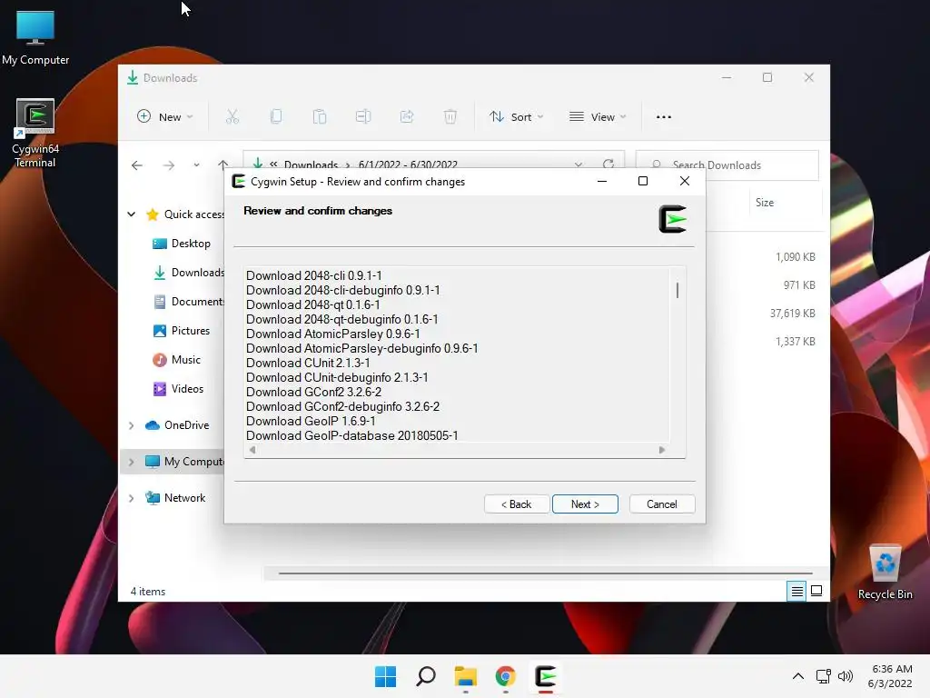Open Google Chrome from the taskbar
The width and height of the screenshot is (930, 698).
tap(505, 676)
